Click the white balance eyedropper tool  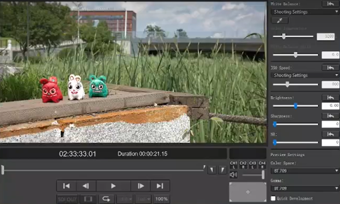click(279, 20)
